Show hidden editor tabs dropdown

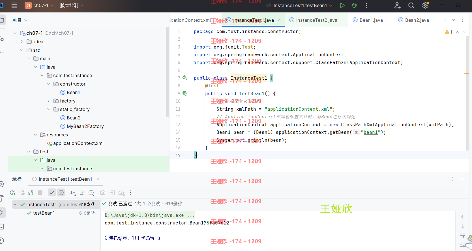[x=453, y=20]
